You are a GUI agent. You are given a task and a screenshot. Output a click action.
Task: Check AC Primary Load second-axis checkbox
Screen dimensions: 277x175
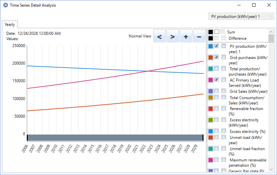[x=224, y=80]
